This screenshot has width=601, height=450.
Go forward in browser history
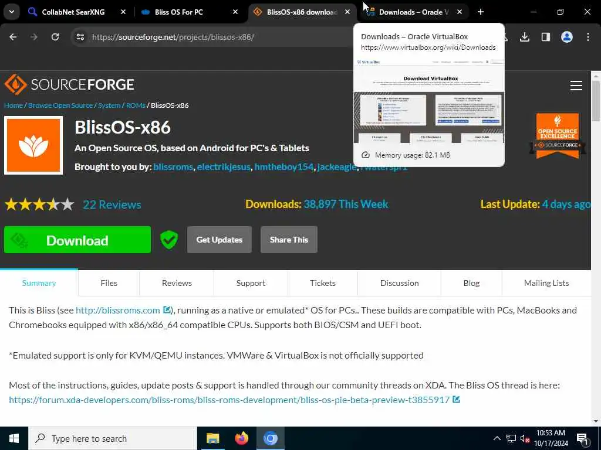(x=34, y=37)
